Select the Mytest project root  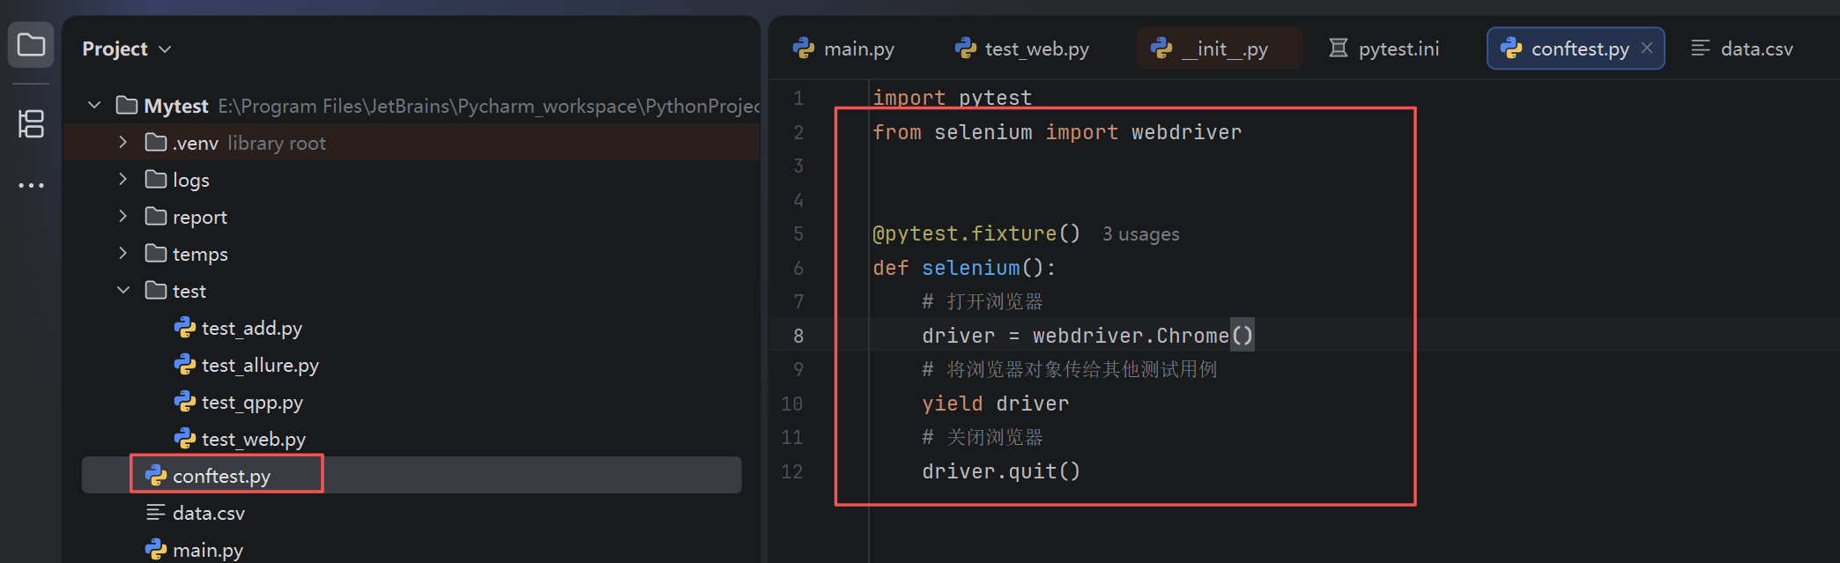pyautogui.click(x=176, y=106)
